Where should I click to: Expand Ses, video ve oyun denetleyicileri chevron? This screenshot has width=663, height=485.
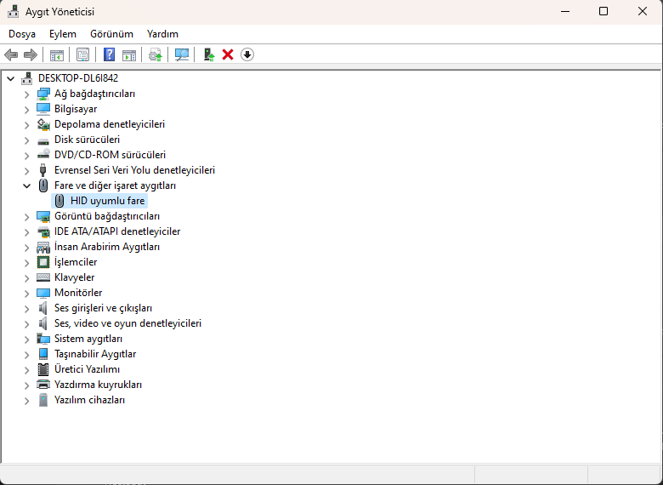pyautogui.click(x=26, y=323)
